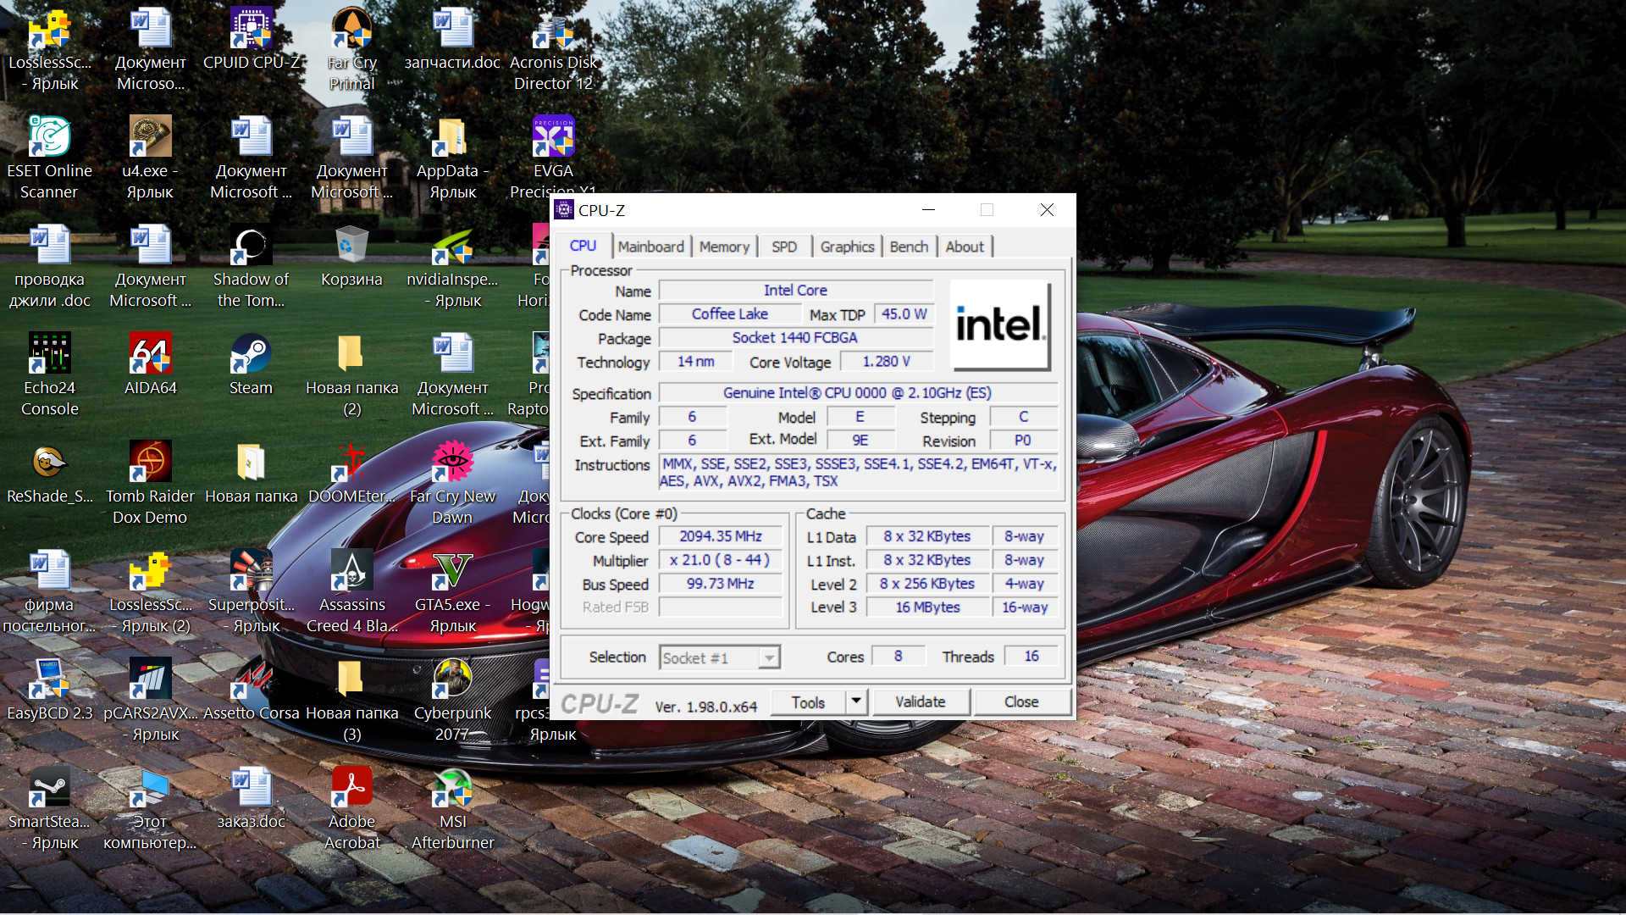Click the Tools button

click(808, 702)
